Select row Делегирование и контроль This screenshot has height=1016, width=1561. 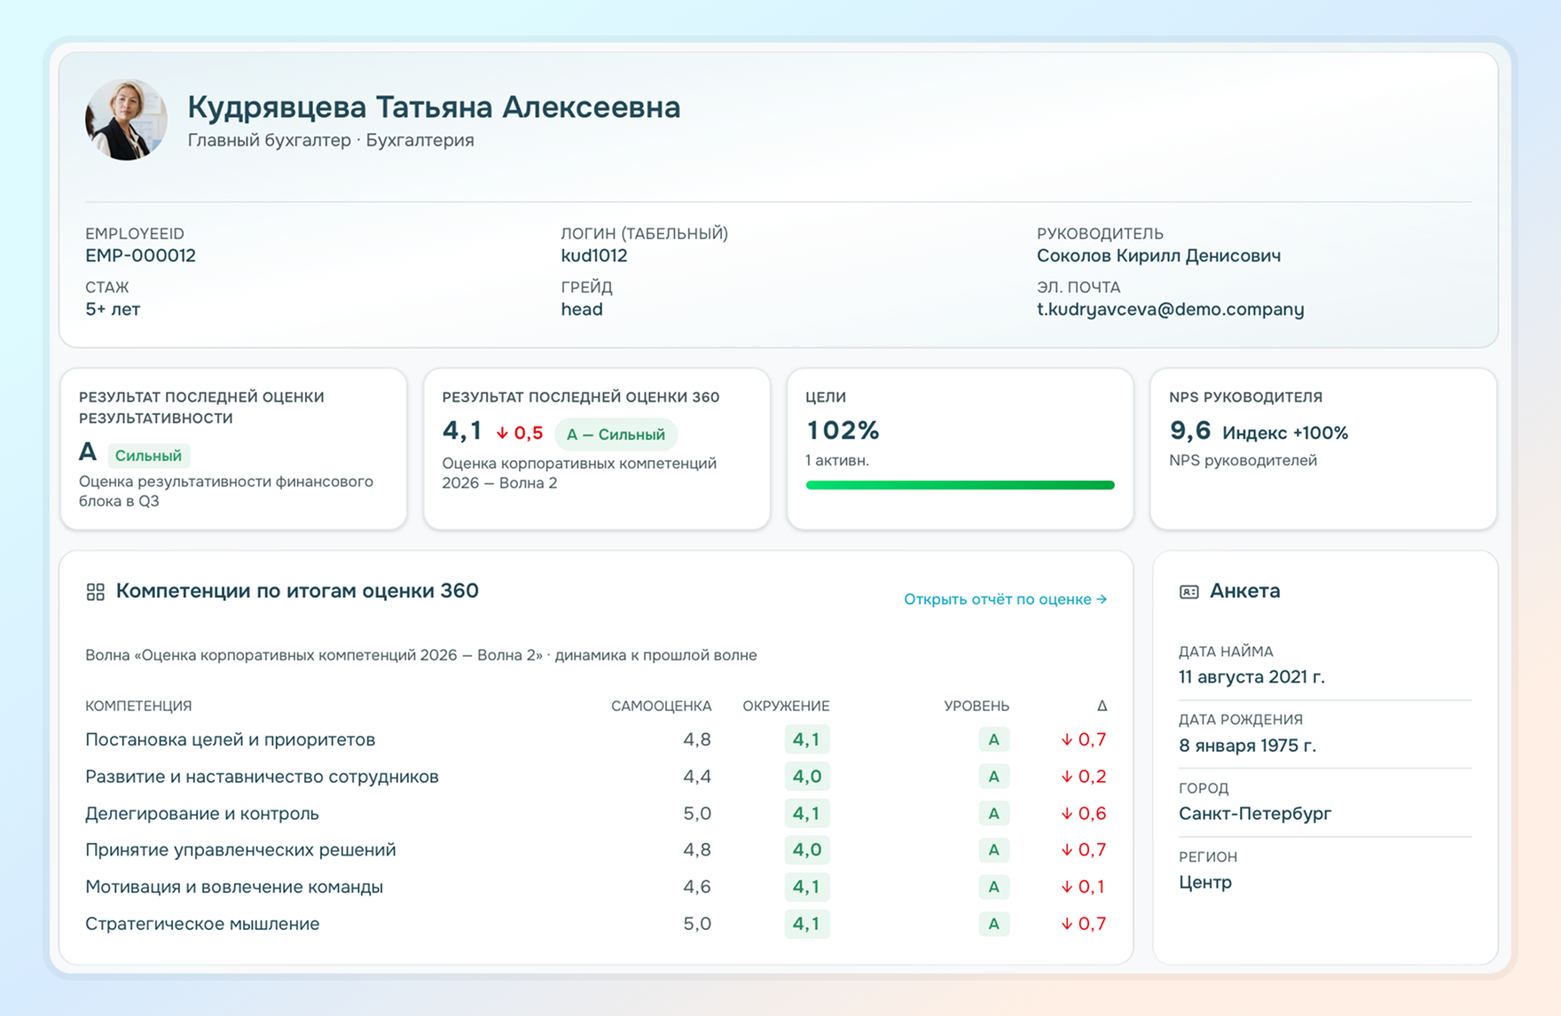[x=596, y=813]
